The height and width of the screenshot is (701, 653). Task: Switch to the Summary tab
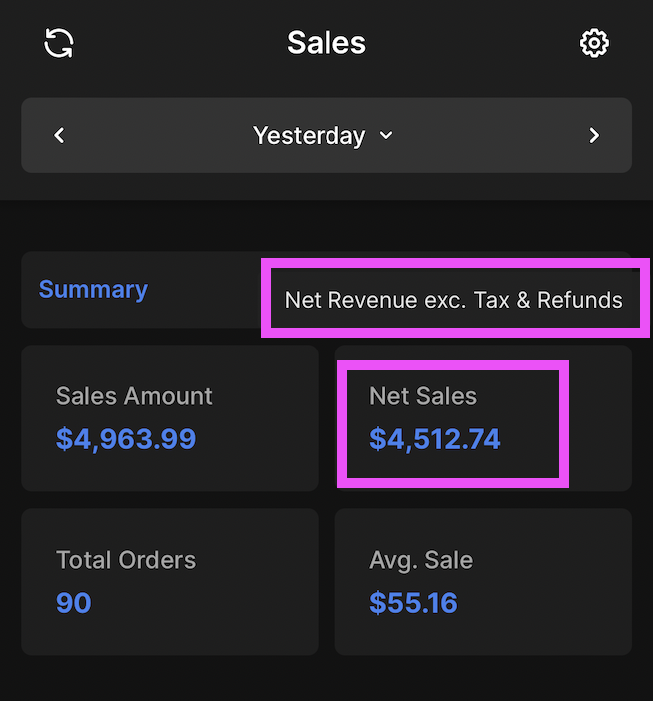93,289
